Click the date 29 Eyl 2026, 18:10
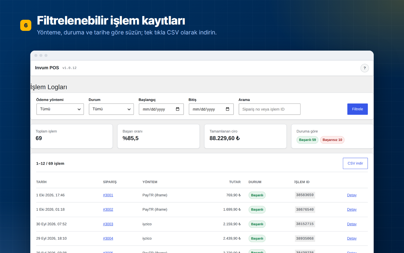This screenshot has width=404, height=253. (x=52, y=238)
